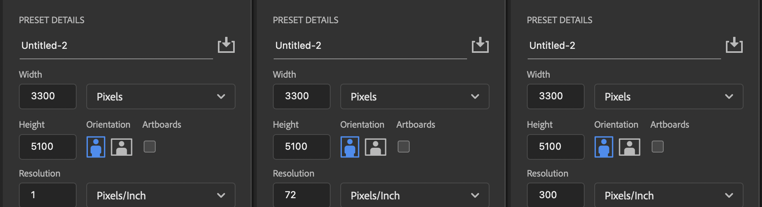The height and width of the screenshot is (207, 762).
Task: Click save preset icon in the 72-resolution panel
Action: tap(480, 45)
